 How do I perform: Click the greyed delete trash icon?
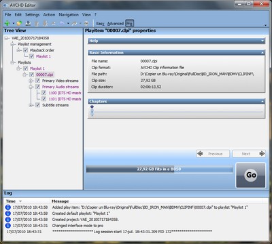(x=37, y=23)
